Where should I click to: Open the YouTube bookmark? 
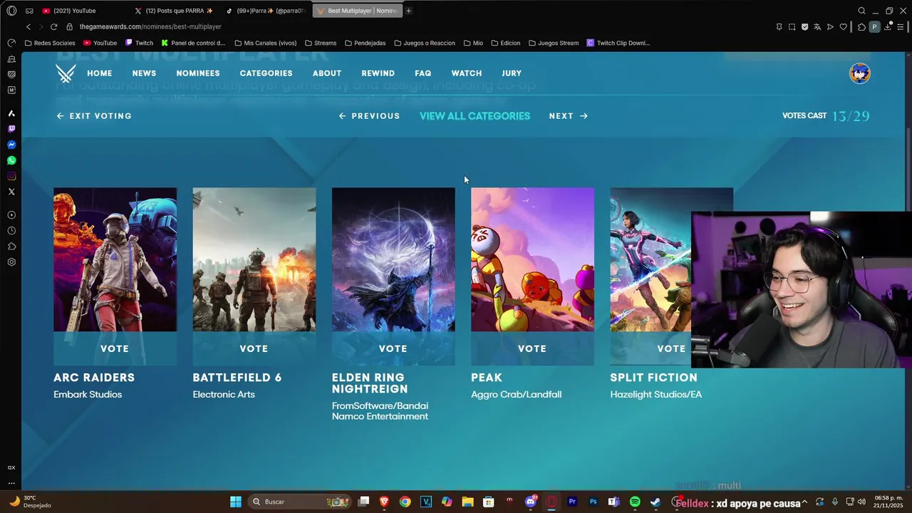tap(100, 43)
